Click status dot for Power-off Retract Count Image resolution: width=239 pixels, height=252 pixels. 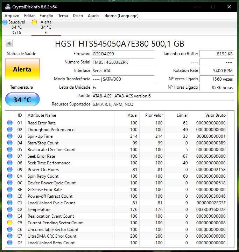pyautogui.click(x=10, y=196)
